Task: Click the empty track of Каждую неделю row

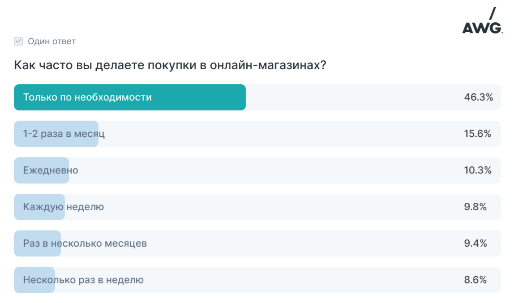Action: coord(283,207)
